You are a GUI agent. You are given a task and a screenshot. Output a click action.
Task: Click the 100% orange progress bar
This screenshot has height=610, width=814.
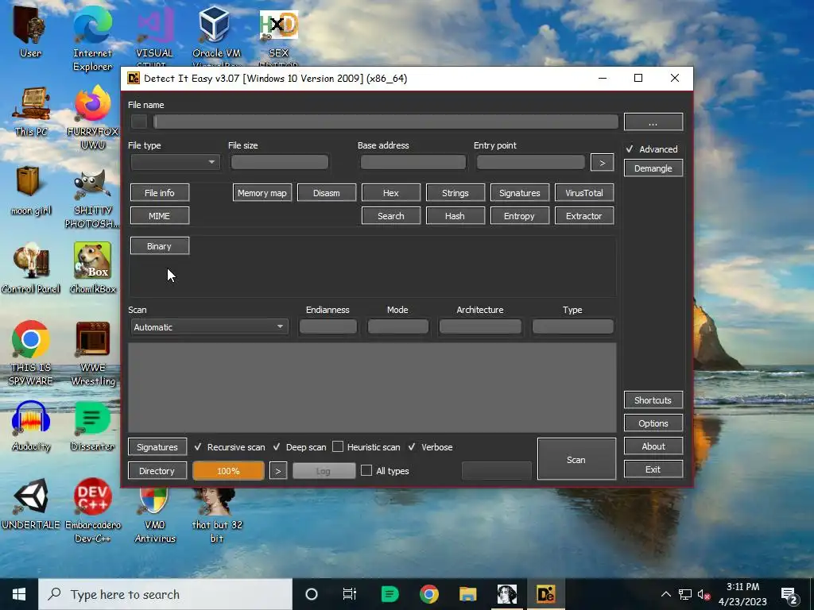coord(228,471)
